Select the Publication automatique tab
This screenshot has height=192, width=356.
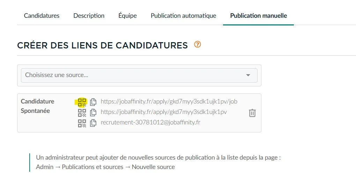(x=184, y=16)
